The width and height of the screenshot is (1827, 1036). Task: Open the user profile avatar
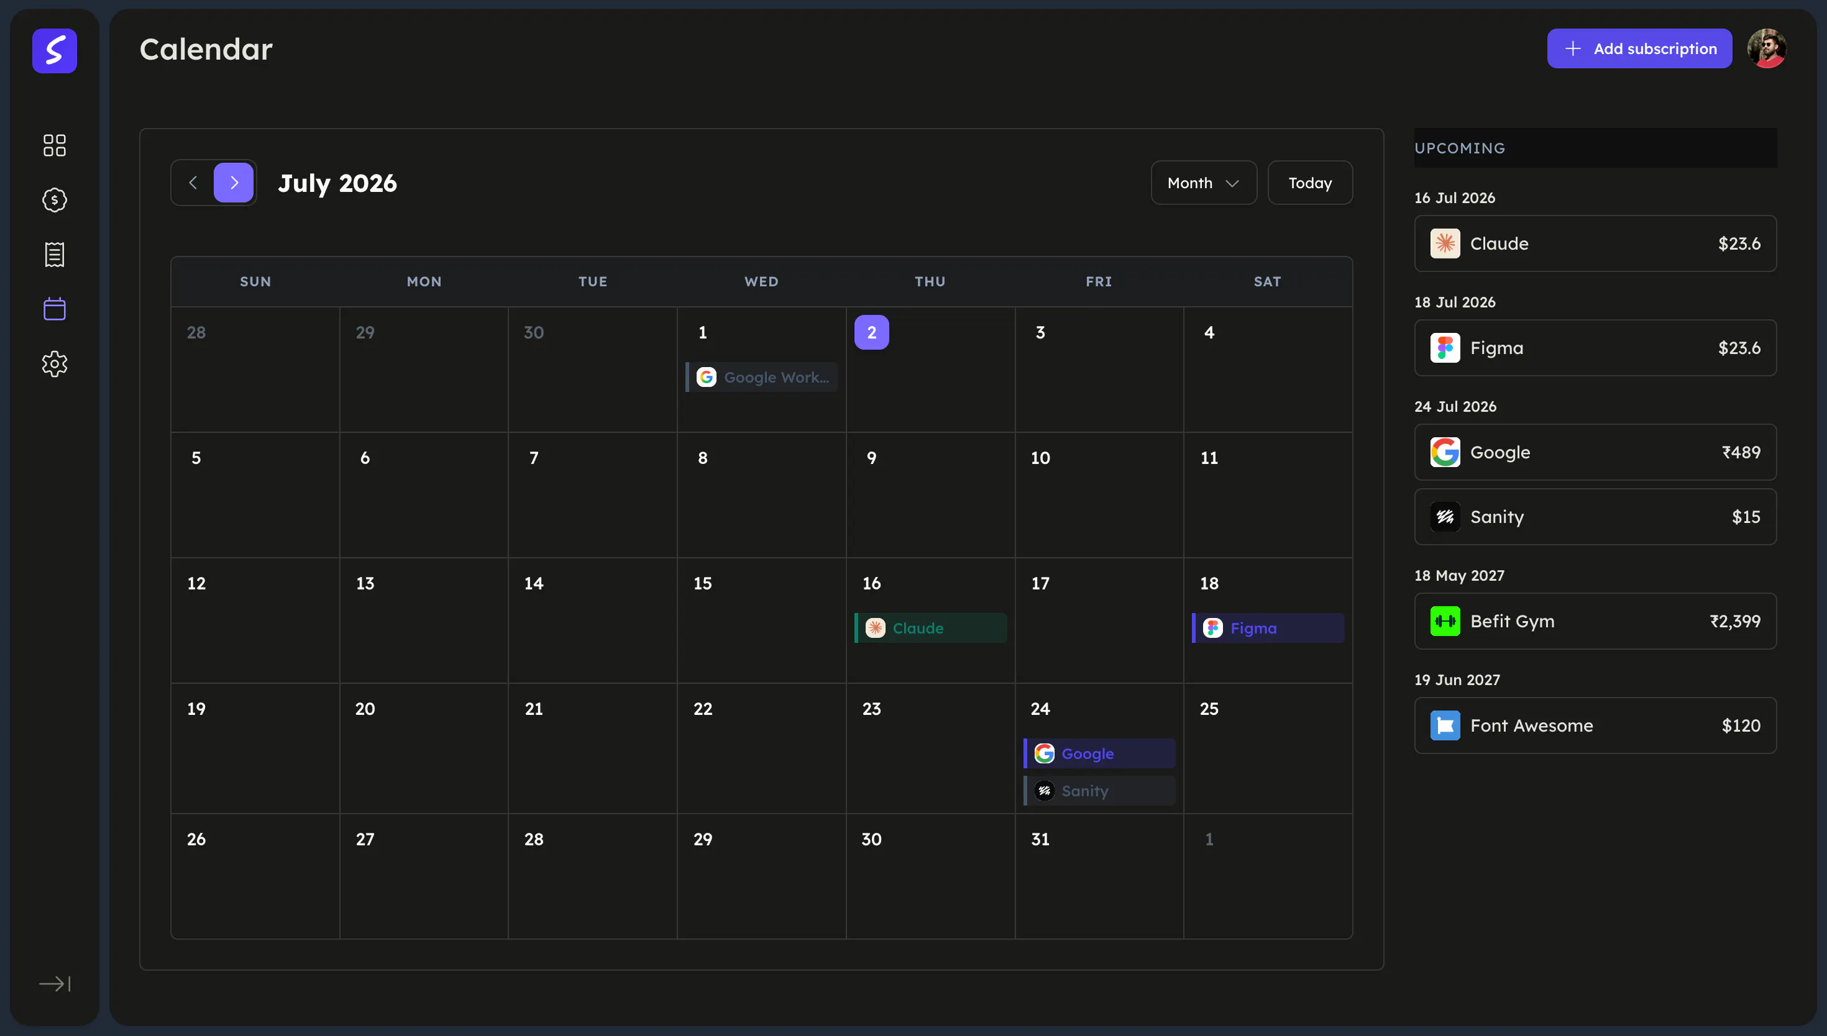(x=1767, y=48)
